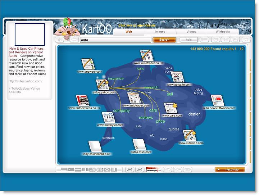Switch to the Wikipedia tab

click(223, 32)
